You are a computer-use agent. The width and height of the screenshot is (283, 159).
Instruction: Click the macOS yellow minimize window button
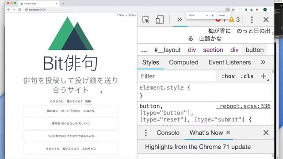[x=11, y=3]
